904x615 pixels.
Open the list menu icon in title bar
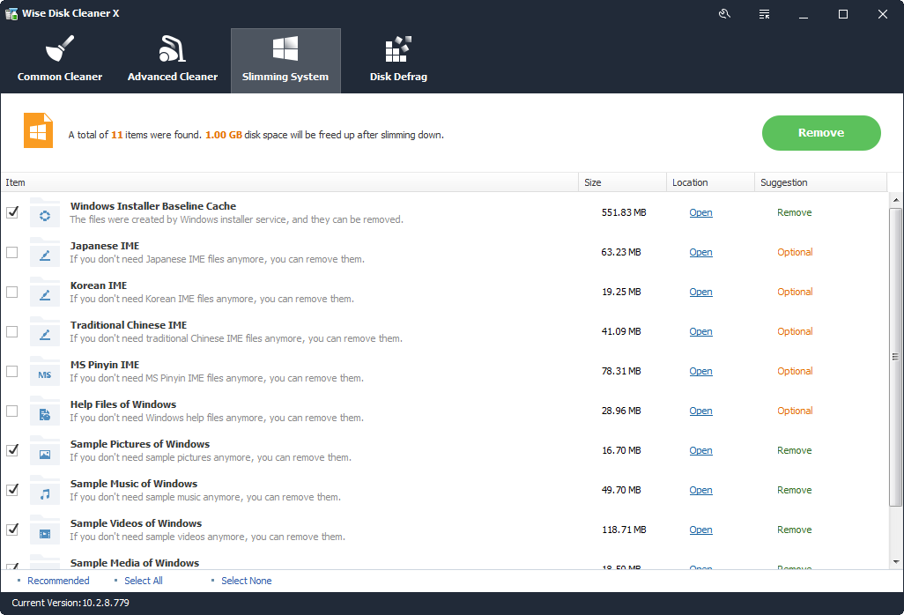(765, 14)
